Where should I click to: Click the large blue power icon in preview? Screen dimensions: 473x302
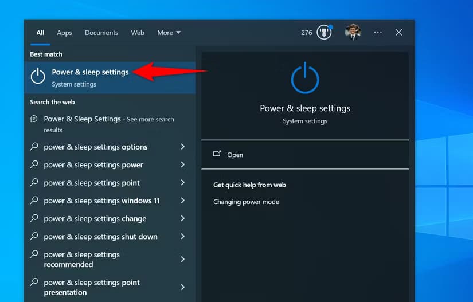point(305,78)
